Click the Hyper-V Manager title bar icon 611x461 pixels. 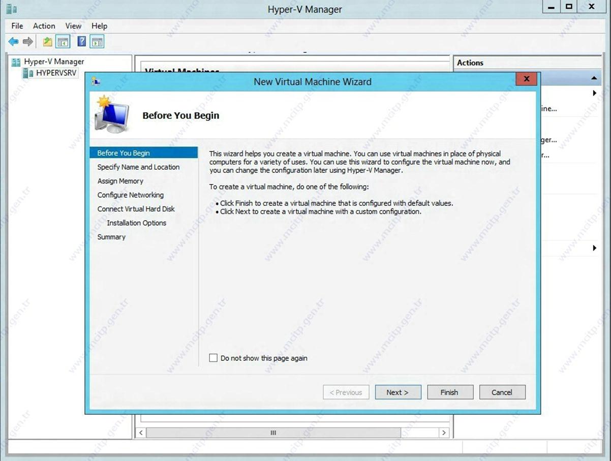tap(11, 9)
